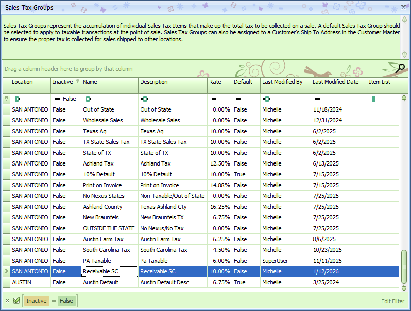411x311 pixels.
Task: Click the Inactive filter criteria tag
Action: (37, 301)
